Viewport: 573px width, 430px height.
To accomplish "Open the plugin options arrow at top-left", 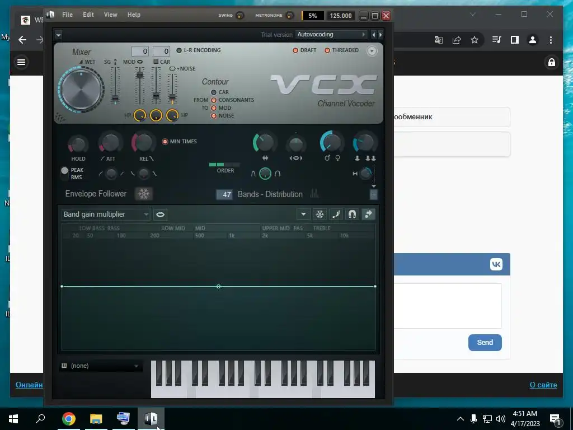I will click(58, 35).
